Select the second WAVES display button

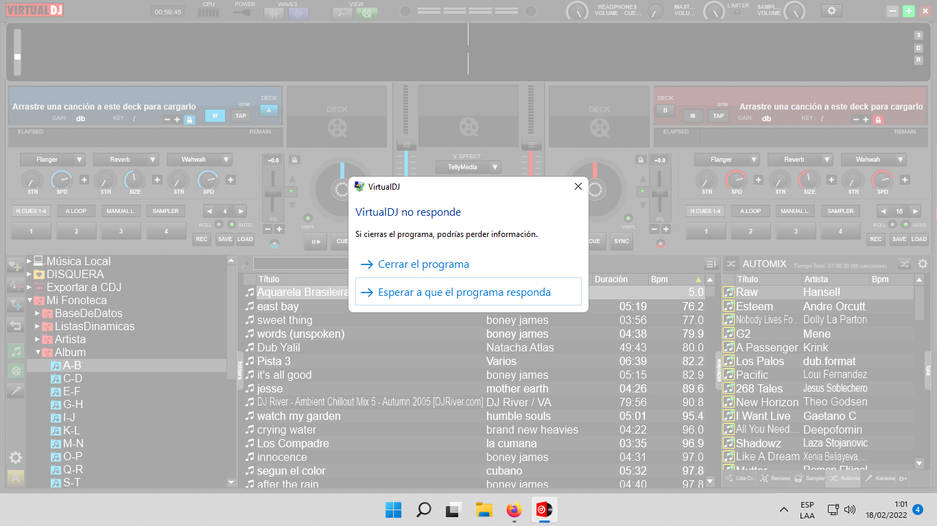[298, 13]
